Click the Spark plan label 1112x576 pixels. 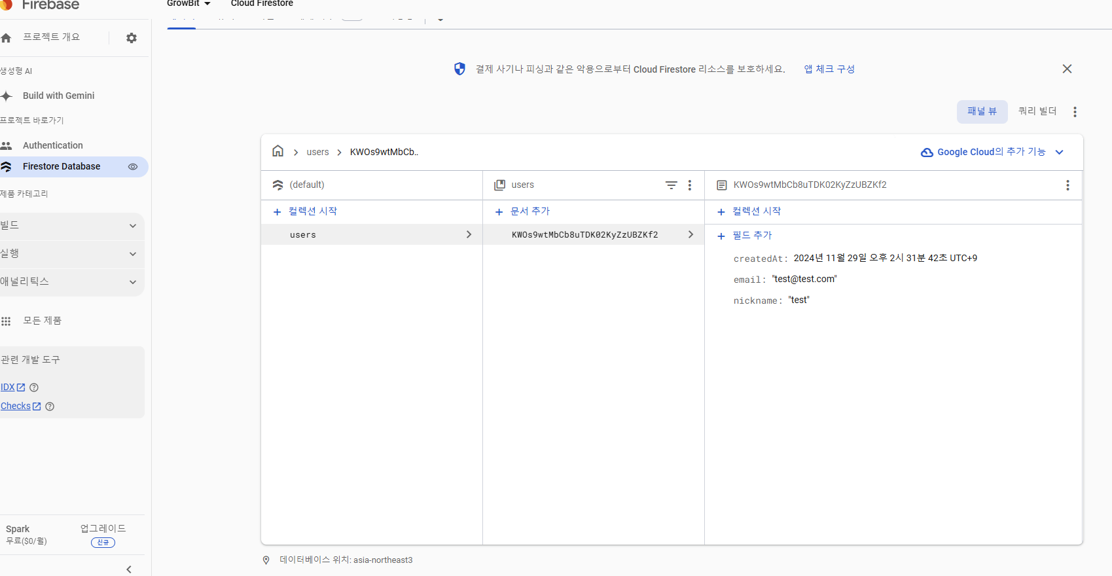(18, 529)
